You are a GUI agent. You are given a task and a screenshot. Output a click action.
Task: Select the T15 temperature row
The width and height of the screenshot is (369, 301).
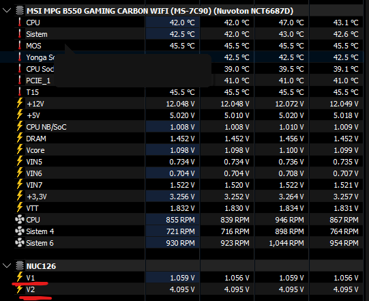pyautogui.click(x=188, y=92)
